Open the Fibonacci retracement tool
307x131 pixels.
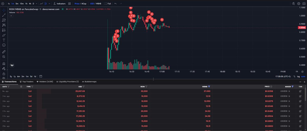coord(4,20)
